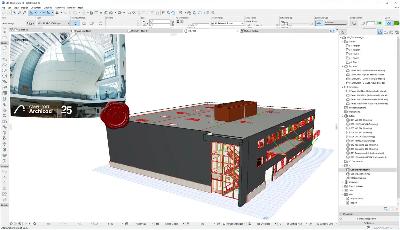Activate the Inject Parameters syringe icon
The height and width of the screenshot is (230, 400).
pyautogui.click(x=24, y=13)
